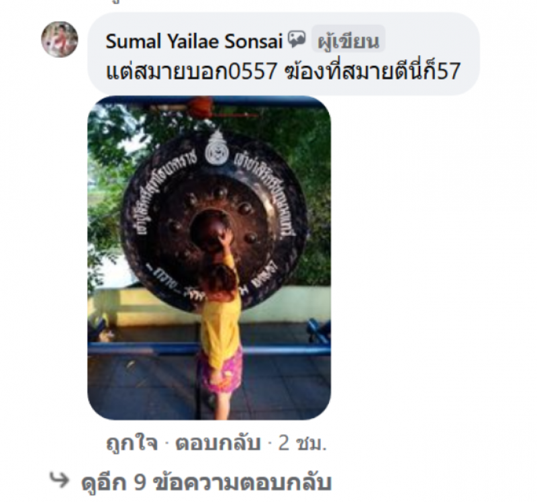Open the Sumal Yailae Sonsai name link
Screen dimensions: 537x502
click(x=194, y=41)
